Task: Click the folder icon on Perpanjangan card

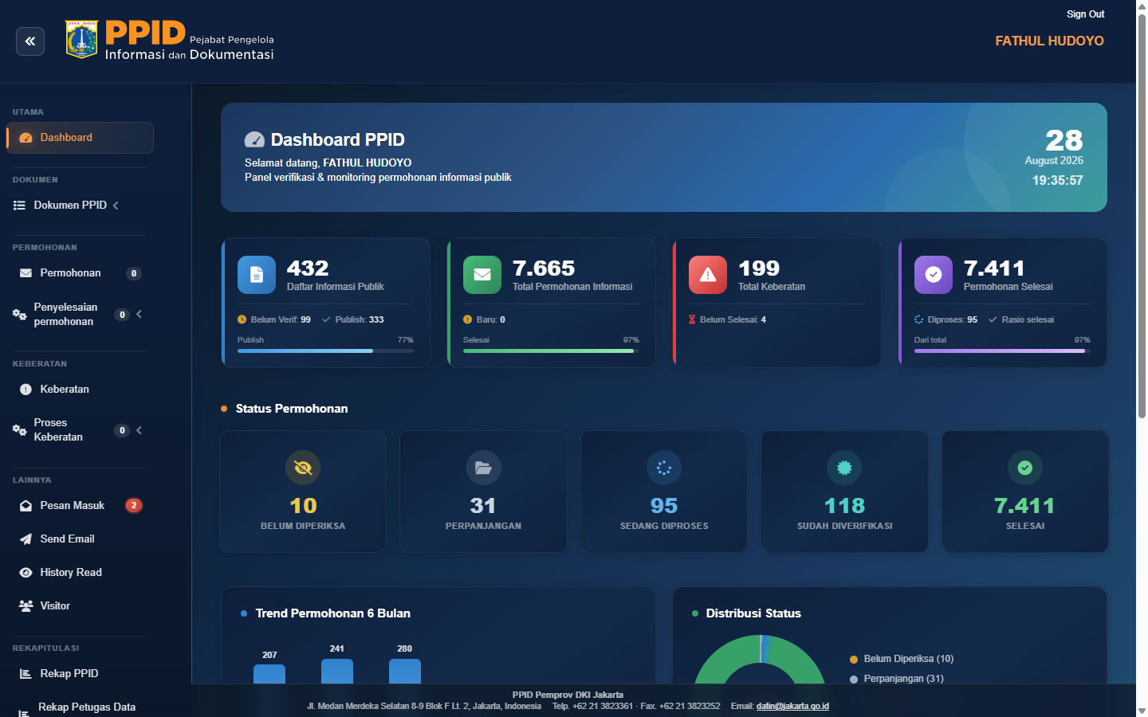Action: click(484, 468)
